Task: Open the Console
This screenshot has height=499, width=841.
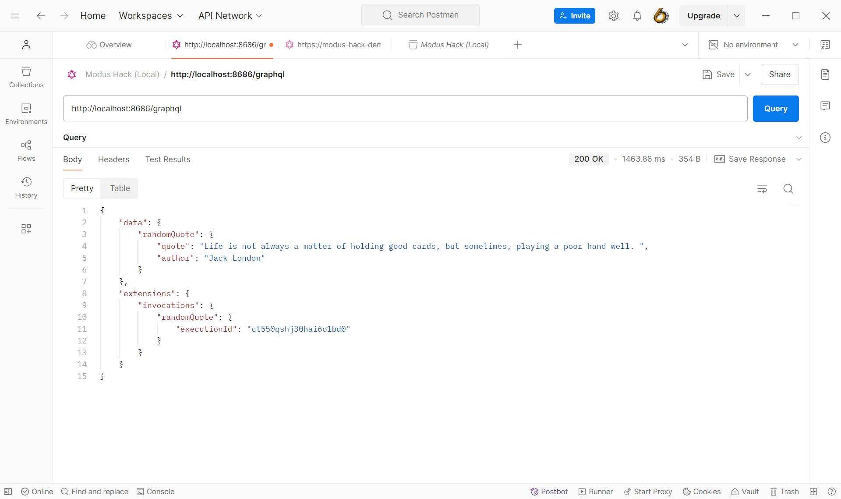Action: click(155, 492)
